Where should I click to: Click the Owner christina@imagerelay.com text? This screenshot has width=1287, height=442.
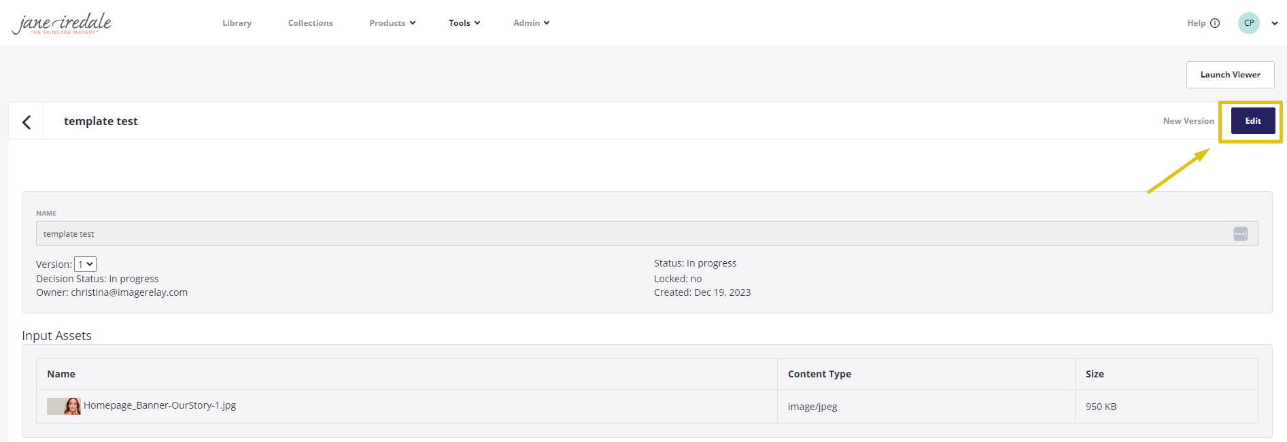click(111, 292)
